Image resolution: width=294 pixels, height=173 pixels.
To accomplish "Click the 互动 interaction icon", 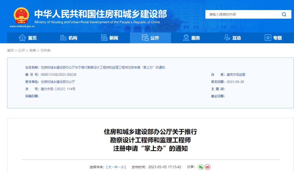I will tap(227, 38).
